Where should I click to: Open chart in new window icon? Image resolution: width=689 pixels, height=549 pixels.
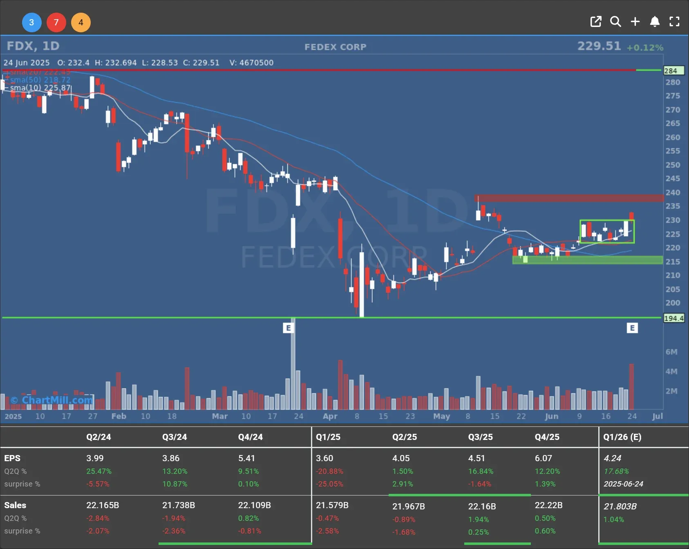pos(596,22)
